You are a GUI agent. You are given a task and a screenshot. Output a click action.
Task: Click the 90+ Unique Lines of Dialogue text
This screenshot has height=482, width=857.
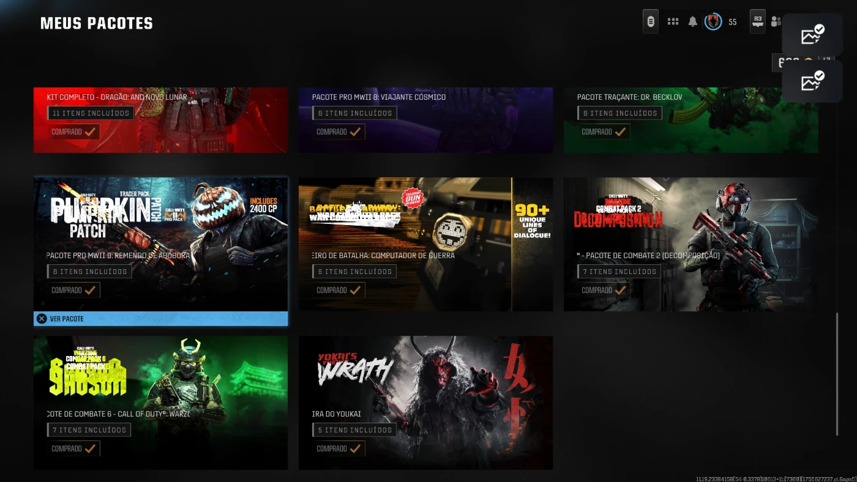[533, 221]
